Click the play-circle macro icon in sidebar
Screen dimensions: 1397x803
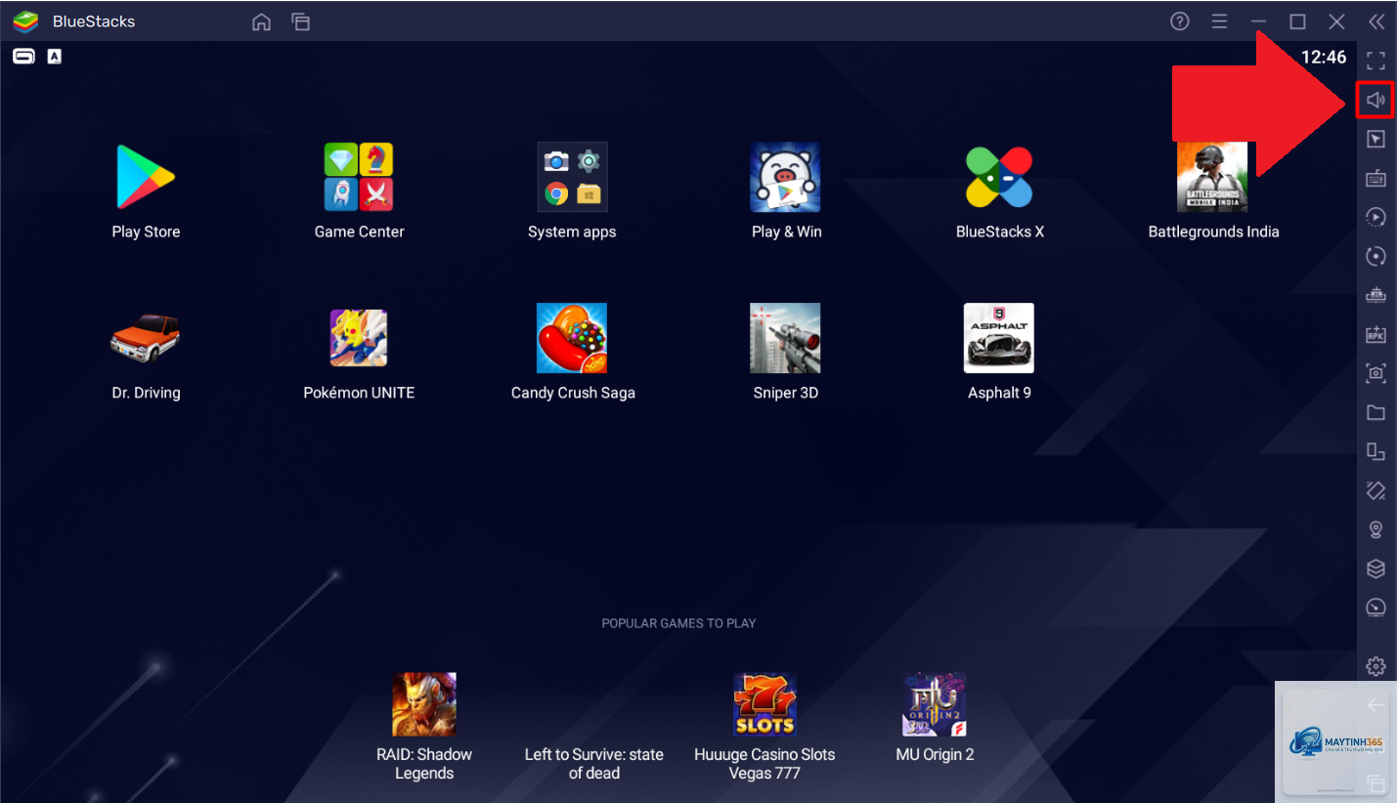pos(1375,217)
